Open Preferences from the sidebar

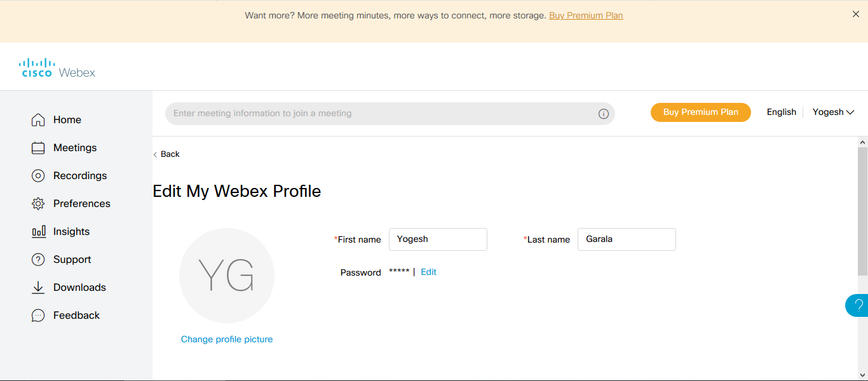82,204
